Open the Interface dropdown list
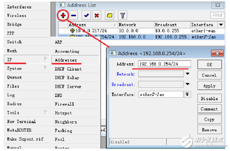 pyautogui.click(x=187, y=95)
